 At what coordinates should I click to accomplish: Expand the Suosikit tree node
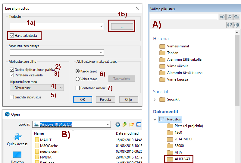click(x=155, y=99)
